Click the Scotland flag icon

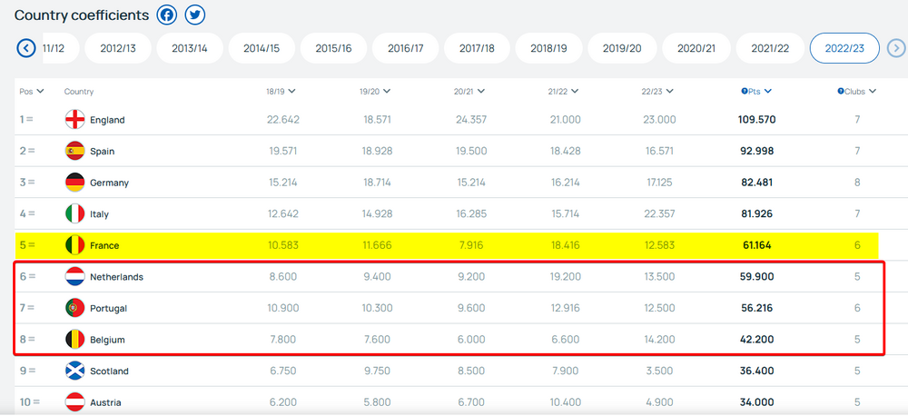pyautogui.click(x=75, y=371)
